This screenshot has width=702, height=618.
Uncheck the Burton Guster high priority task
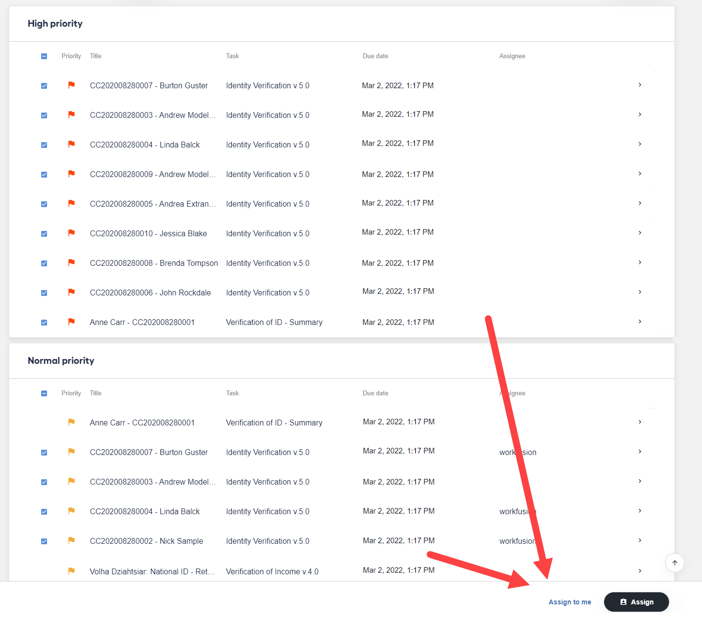pos(44,86)
